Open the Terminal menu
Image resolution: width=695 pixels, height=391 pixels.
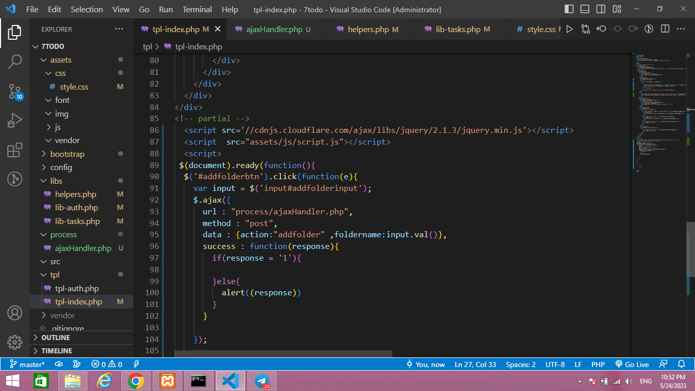pos(197,9)
